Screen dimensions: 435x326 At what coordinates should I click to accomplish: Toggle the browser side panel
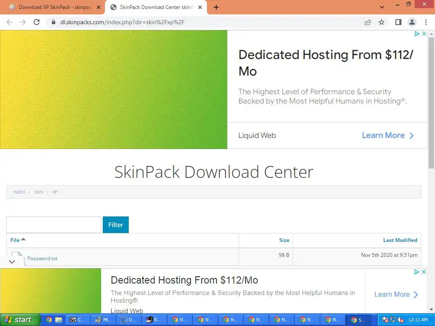[398, 22]
